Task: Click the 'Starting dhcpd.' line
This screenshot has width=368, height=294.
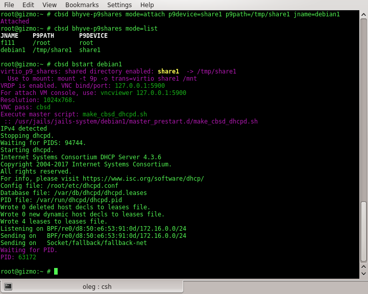Action: coord(27,150)
